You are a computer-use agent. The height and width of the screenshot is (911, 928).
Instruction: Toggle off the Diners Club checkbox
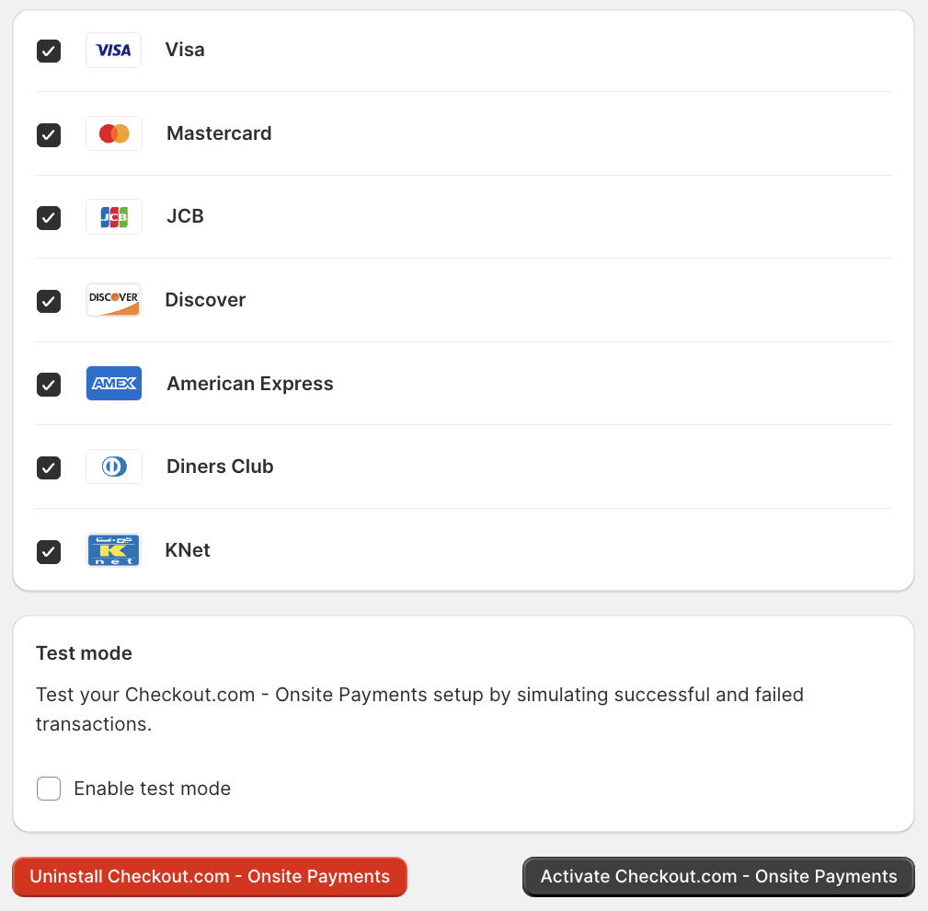(48, 468)
